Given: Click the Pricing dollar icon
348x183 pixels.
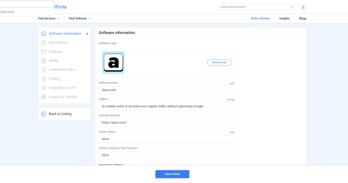Looking at the screenshot, I should coord(43,79).
